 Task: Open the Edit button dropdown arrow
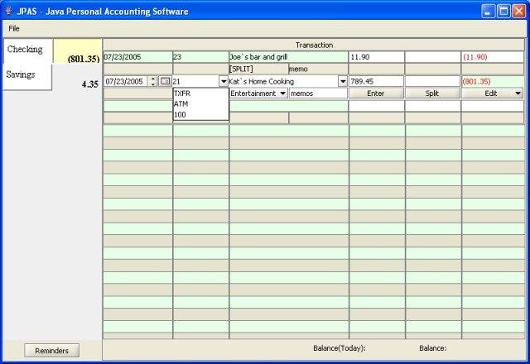click(x=518, y=93)
